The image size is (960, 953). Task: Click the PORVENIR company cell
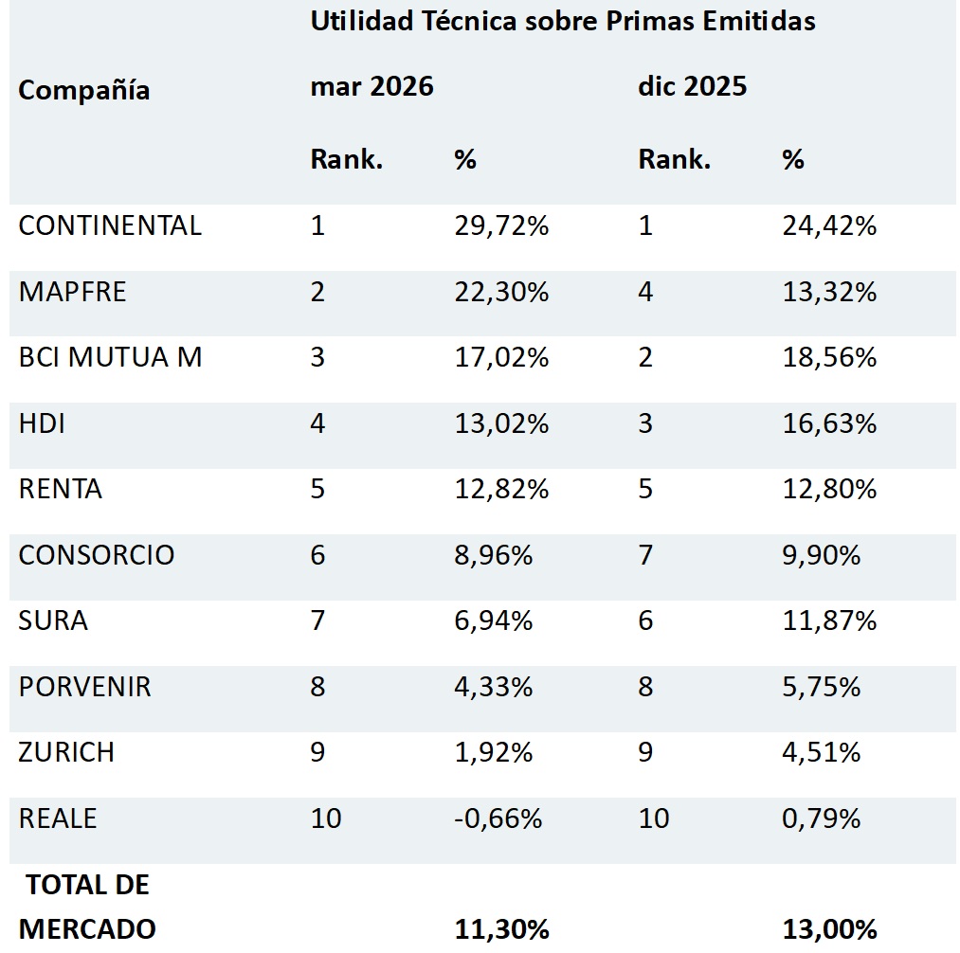(84, 687)
